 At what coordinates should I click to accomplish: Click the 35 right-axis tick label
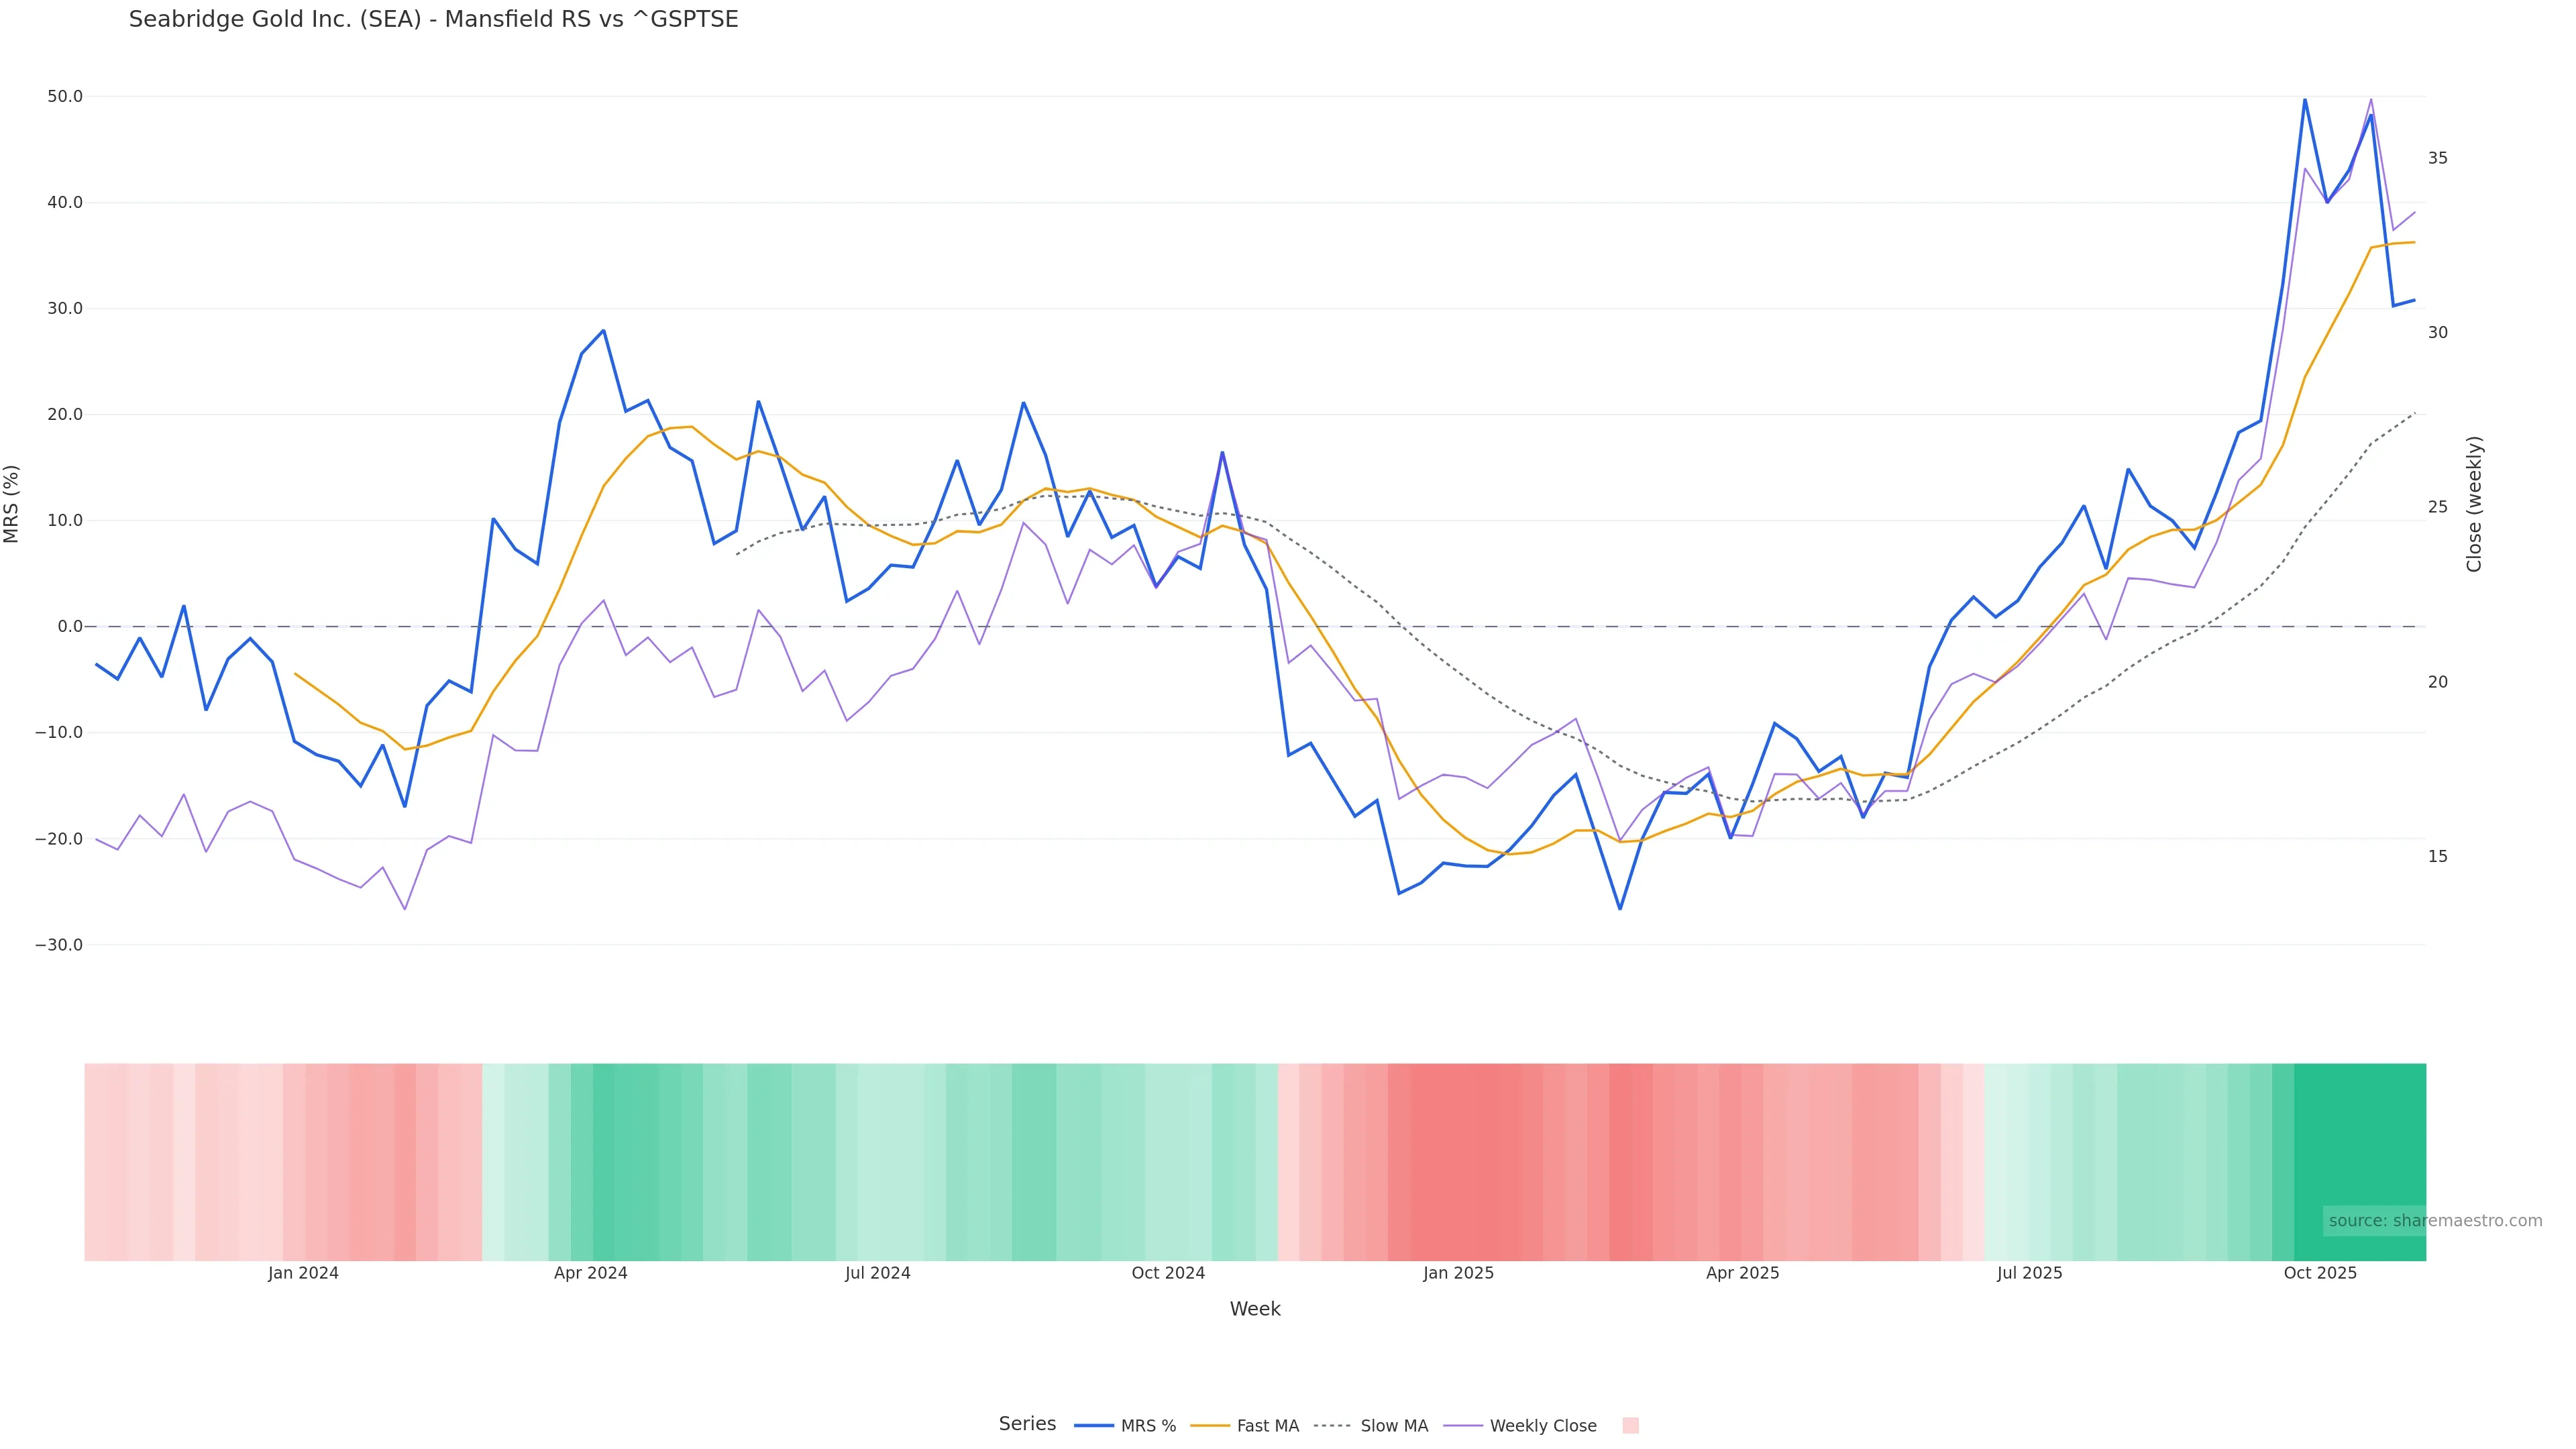2438,158
